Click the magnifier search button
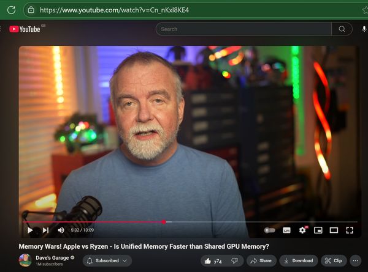Screen dimensions: 368x272 coord(342,29)
